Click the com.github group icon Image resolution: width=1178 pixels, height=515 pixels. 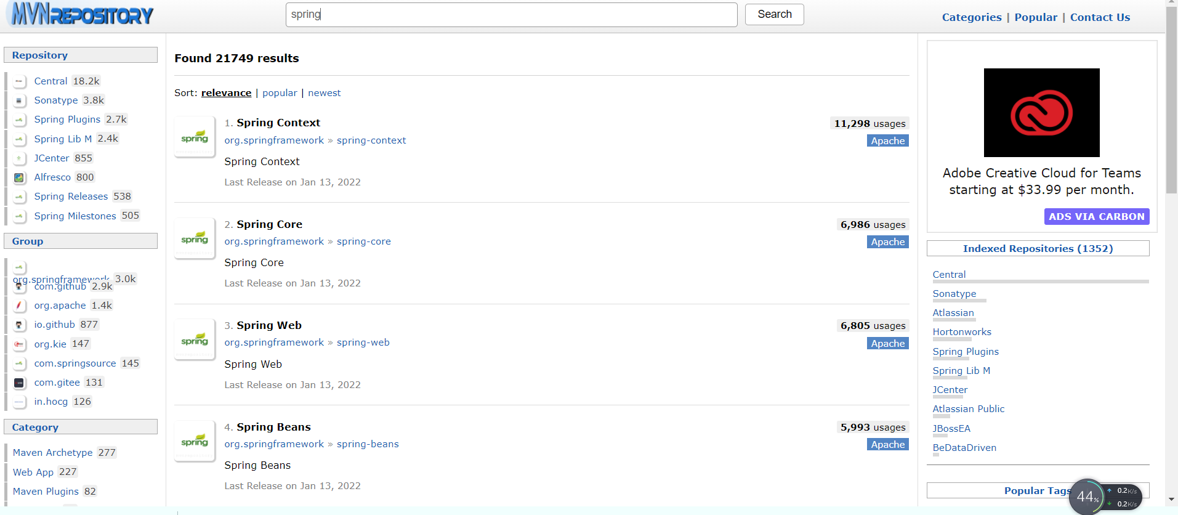[x=19, y=286]
